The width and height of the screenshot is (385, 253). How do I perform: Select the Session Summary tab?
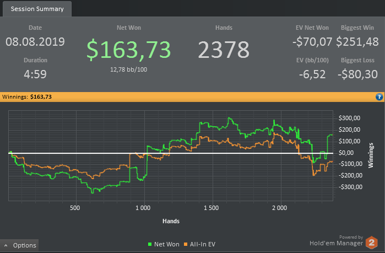pyautogui.click(x=37, y=9)
